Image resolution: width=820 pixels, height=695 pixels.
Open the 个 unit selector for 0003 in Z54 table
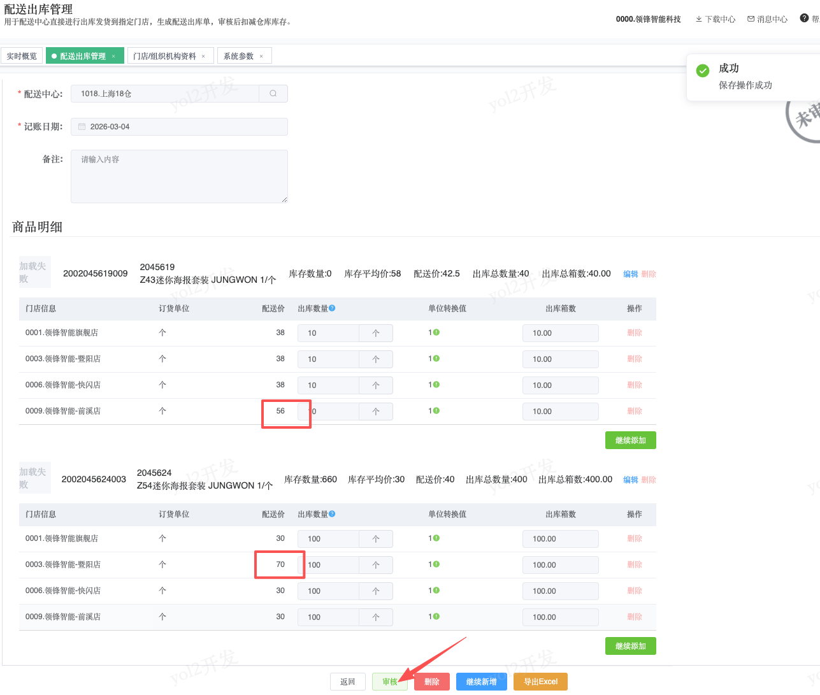tap(376, 565)
